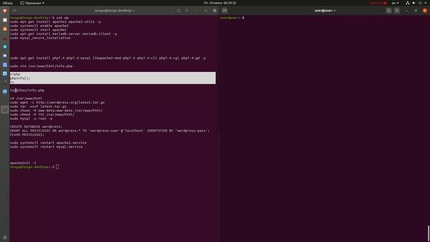430x242 pixels.
Task: Click the user@user:~$ prompt line
Action: tap(232, 17)
